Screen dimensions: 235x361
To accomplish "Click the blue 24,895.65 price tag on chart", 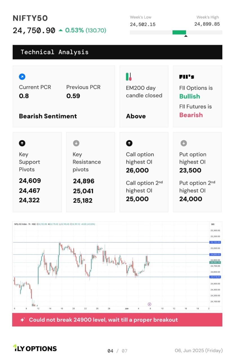I will [215, 254].
